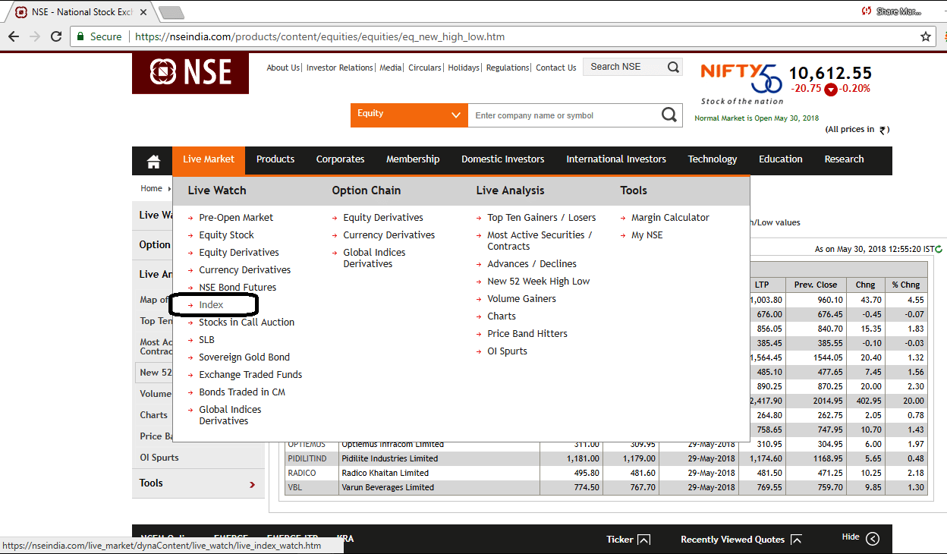Open Volume Gainers in Live Analysis
Image resolution: width=947 pixels, height=554 pixels.
coord(521,299)
